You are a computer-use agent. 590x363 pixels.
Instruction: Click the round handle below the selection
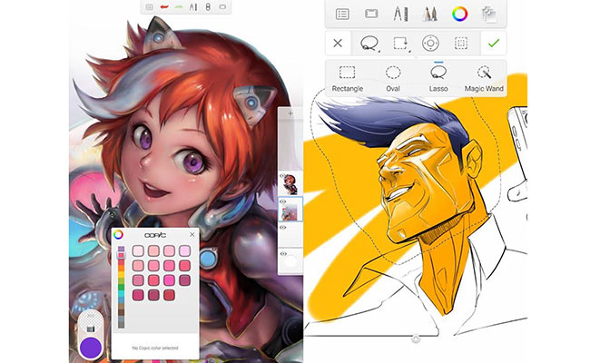tap(416, 339)
